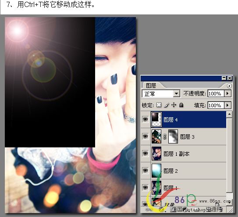The width and height of the screenshot is (238, 217).
Task: Click adjustment layer icon at panel bottom
Action: (185, 210)
